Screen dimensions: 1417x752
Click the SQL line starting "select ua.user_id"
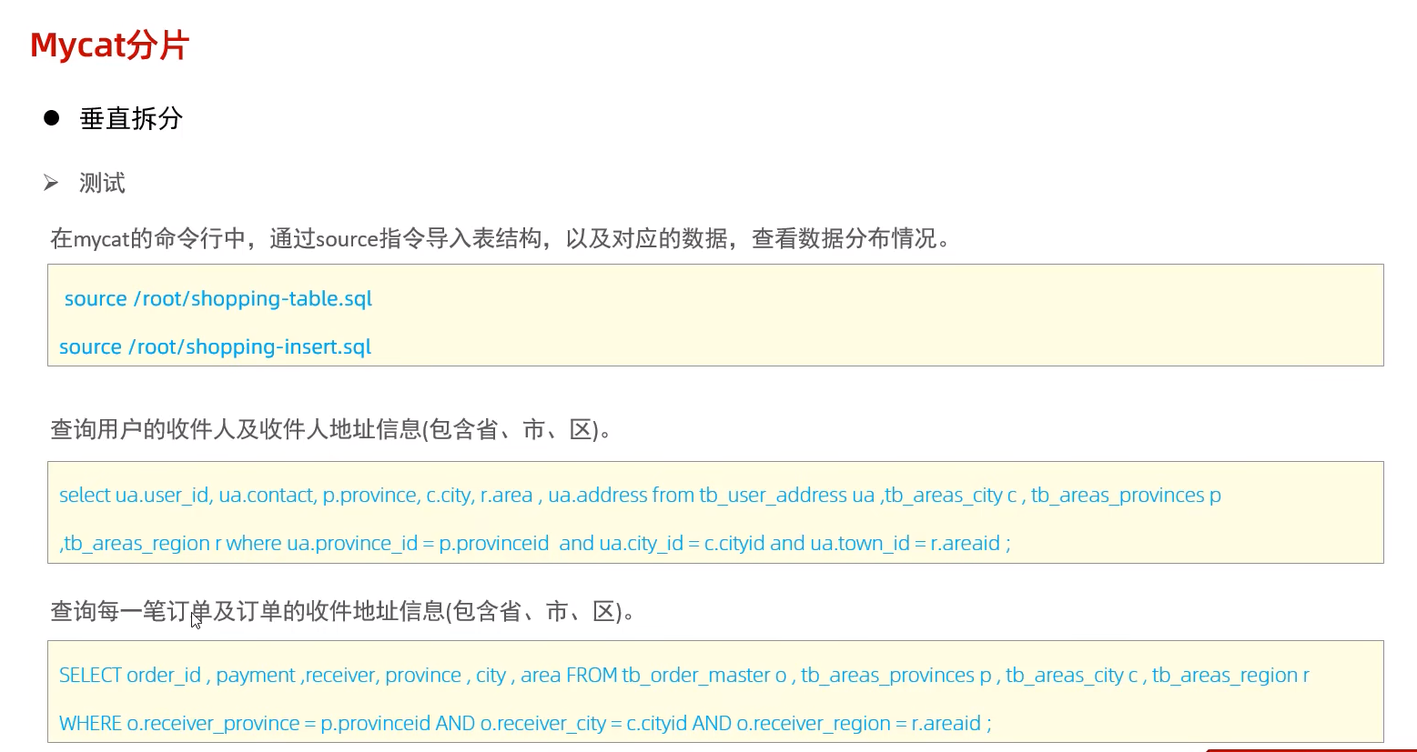(640, 495)
